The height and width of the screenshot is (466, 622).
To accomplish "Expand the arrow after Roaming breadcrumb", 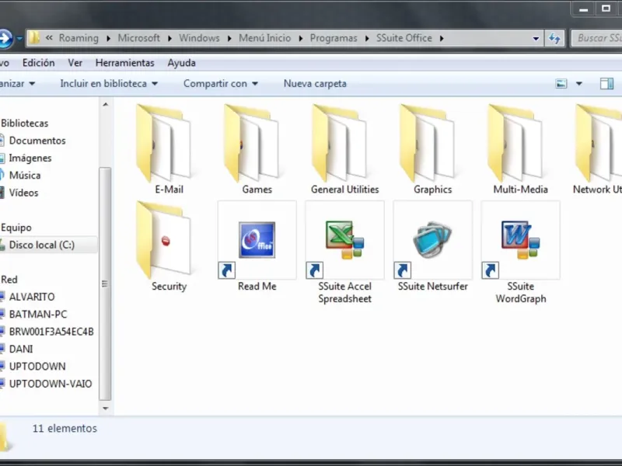I will point(108,38).
